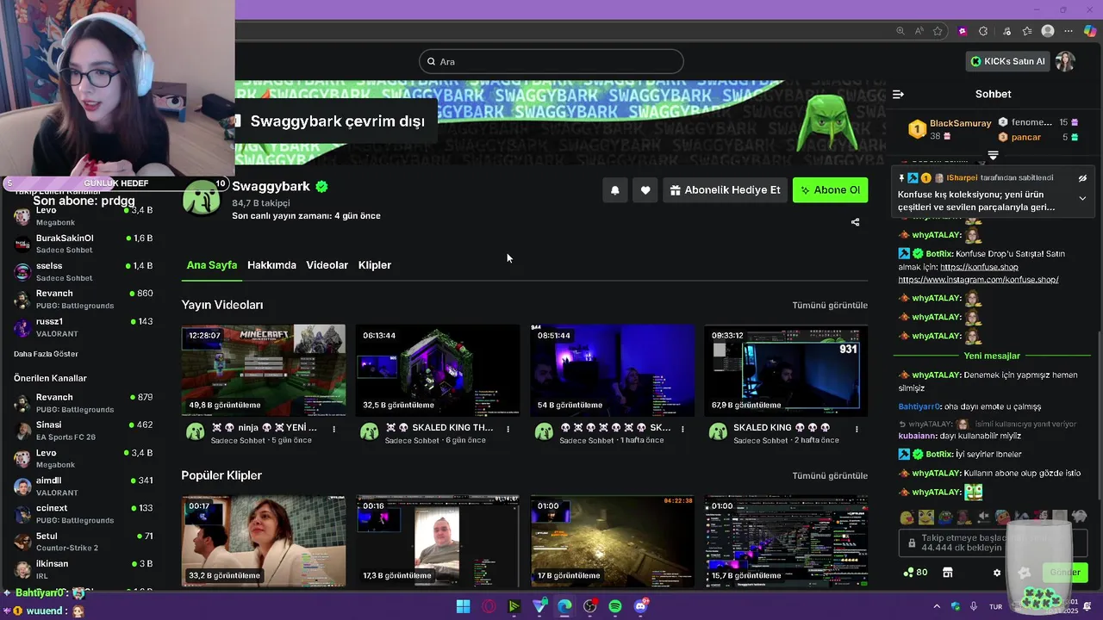Image resolution: width=1103 pixels, height=620 pixels.
Task: Select the first yellow heart emote in chat bar
Action: click(907, 518)
